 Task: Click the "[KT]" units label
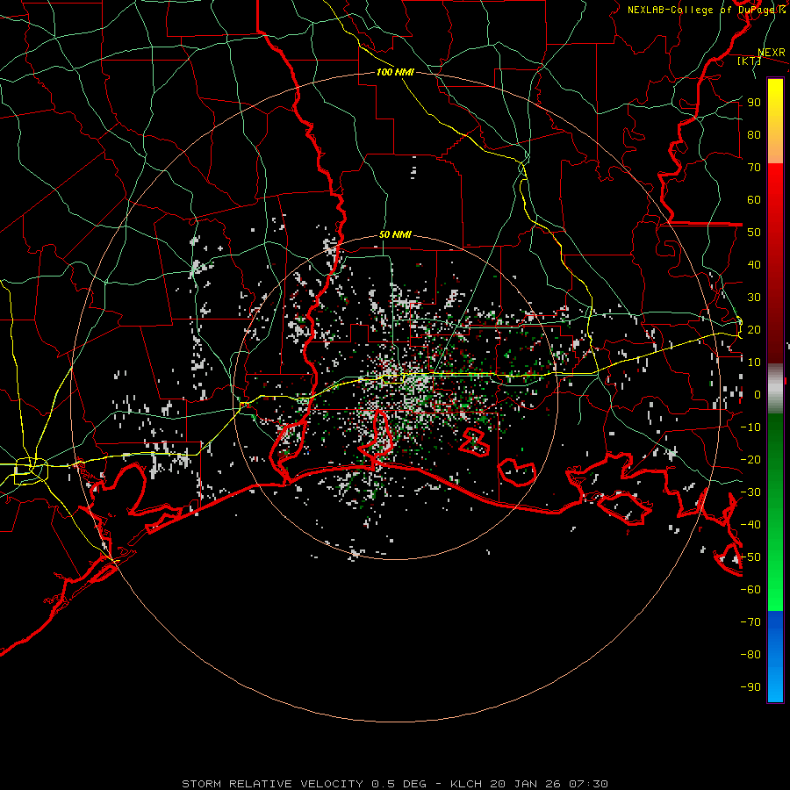point(750,61)
